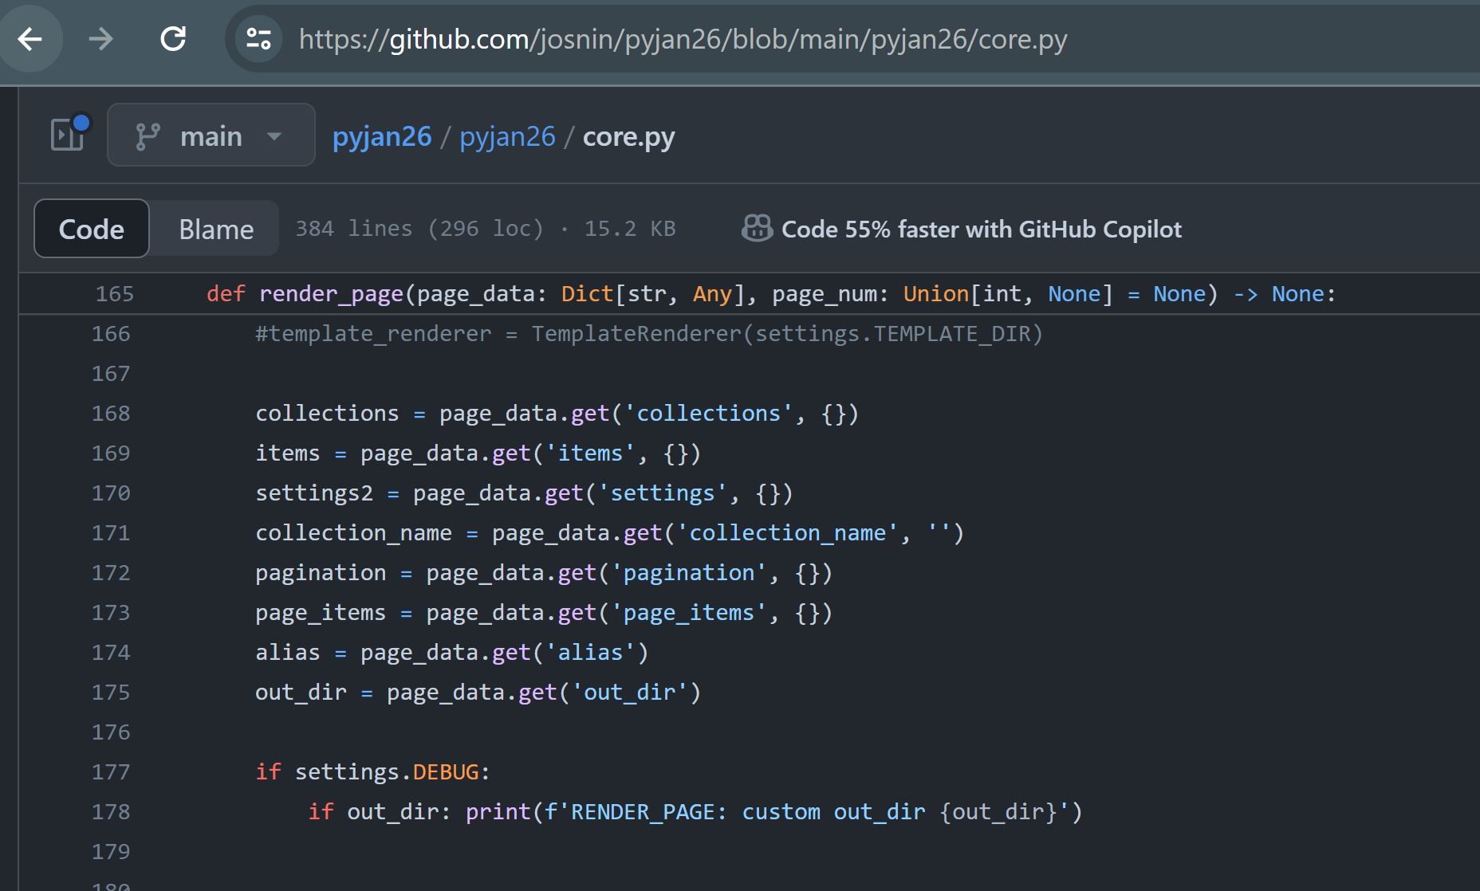Click the Copilot icon

click(757, 228)
